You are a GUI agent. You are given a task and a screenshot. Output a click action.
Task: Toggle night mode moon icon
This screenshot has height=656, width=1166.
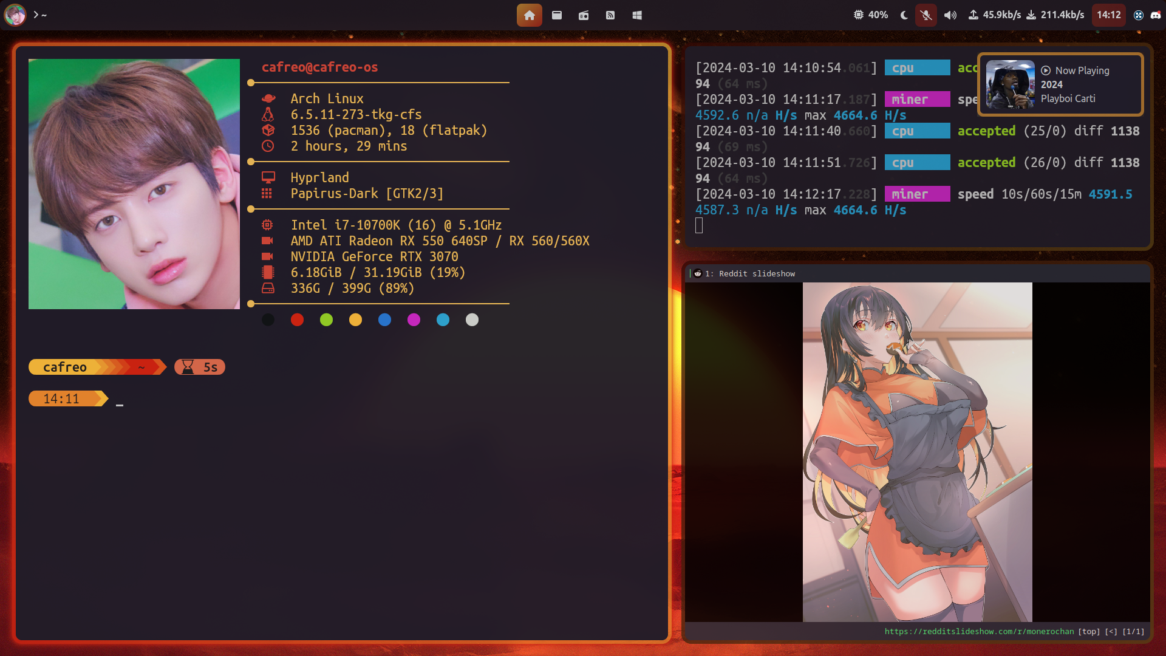tap(904, 15)
